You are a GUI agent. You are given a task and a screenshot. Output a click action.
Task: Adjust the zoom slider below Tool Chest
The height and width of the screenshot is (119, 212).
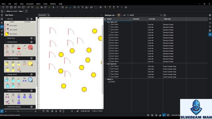(x=18, y=111)
